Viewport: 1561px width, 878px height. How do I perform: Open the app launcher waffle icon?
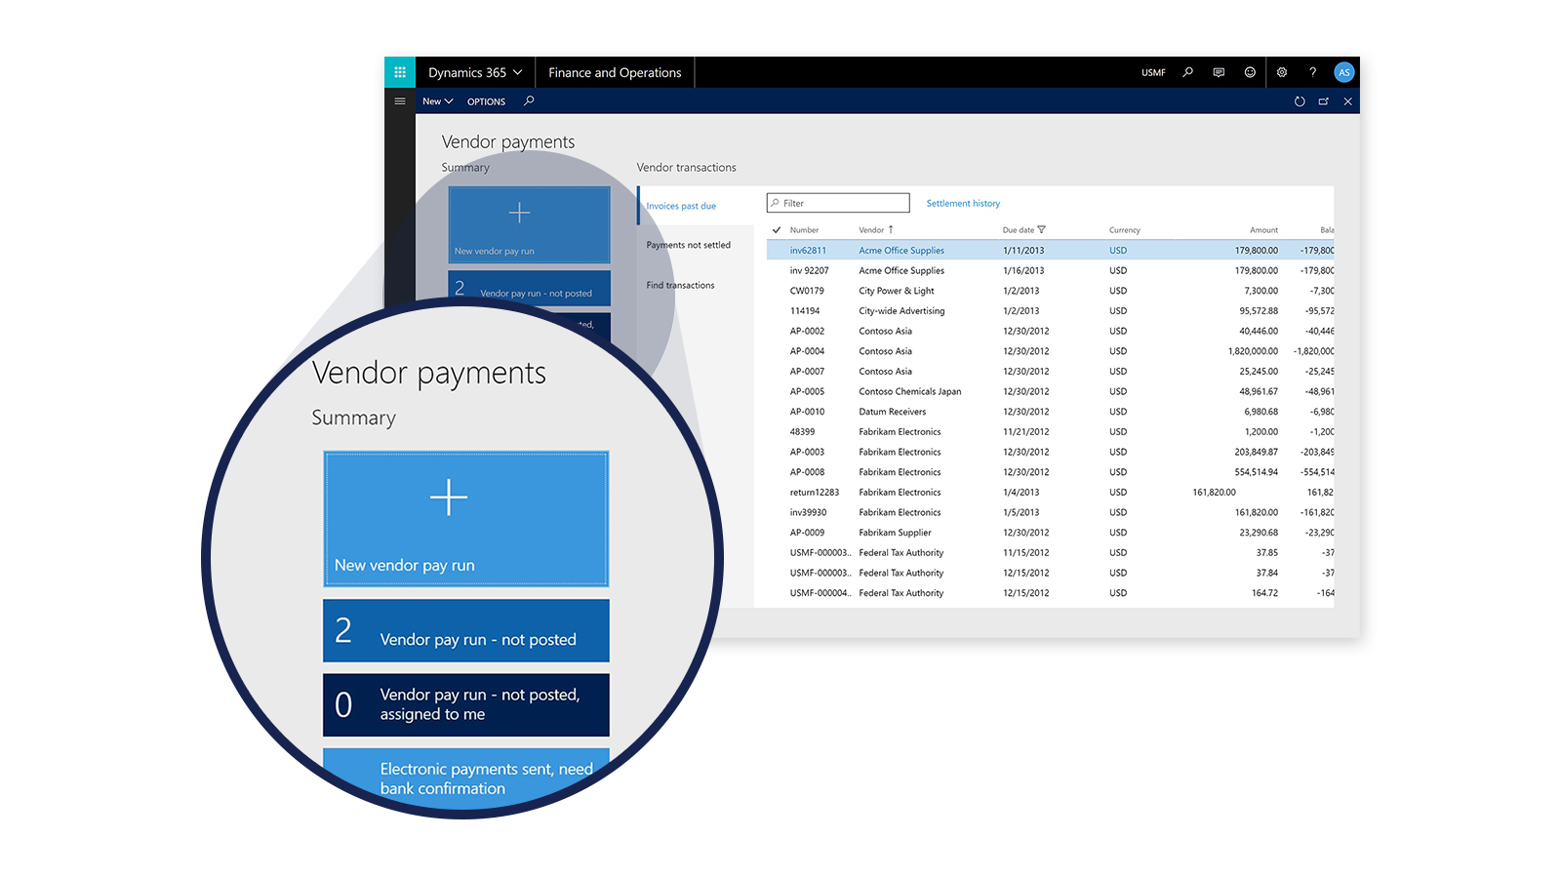click(400, 72)
